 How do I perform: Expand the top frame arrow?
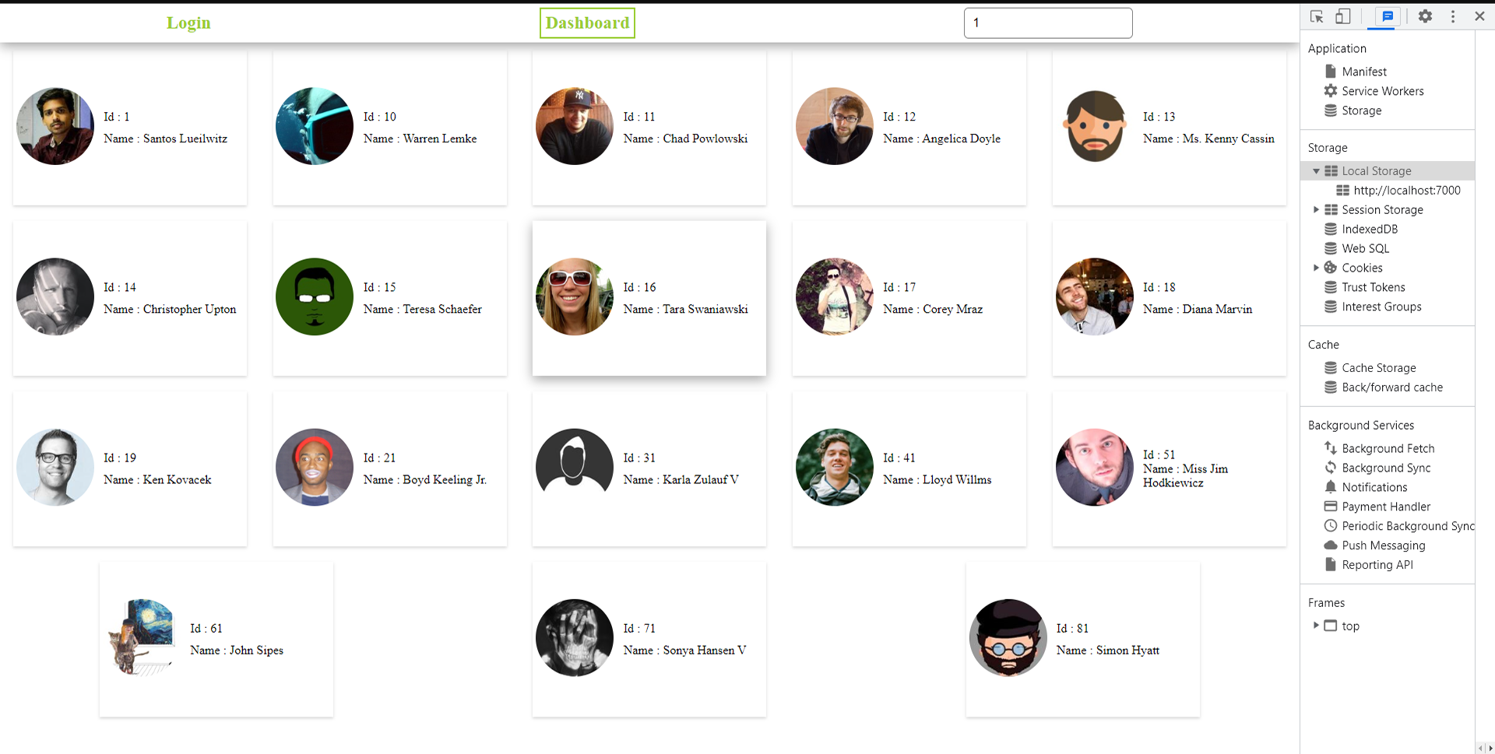[x=1317, y=626]
